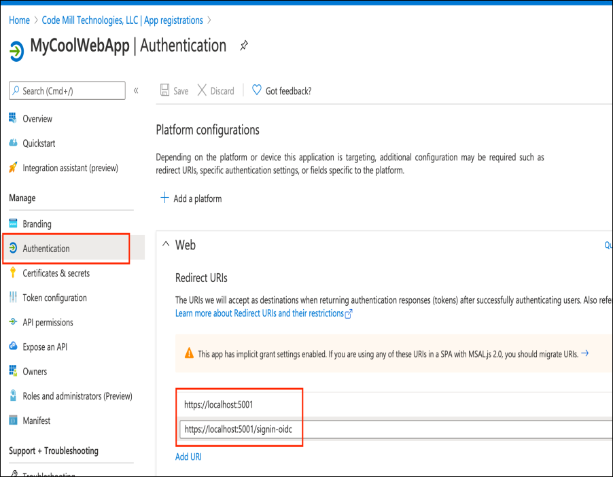Screen dimensions: 613x477
Task: Click the Manifest icon
Action: [x=13, y=421]
